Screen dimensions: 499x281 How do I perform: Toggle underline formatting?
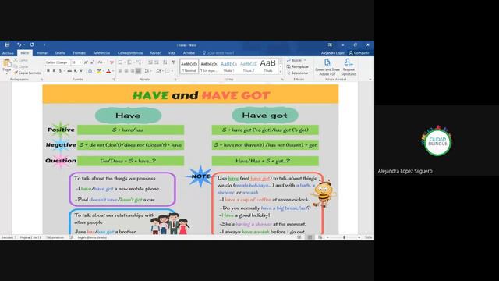pos(60,71)
